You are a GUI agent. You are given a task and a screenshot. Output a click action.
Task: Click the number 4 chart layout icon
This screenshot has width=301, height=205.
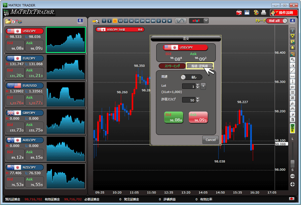pos(292,21)
